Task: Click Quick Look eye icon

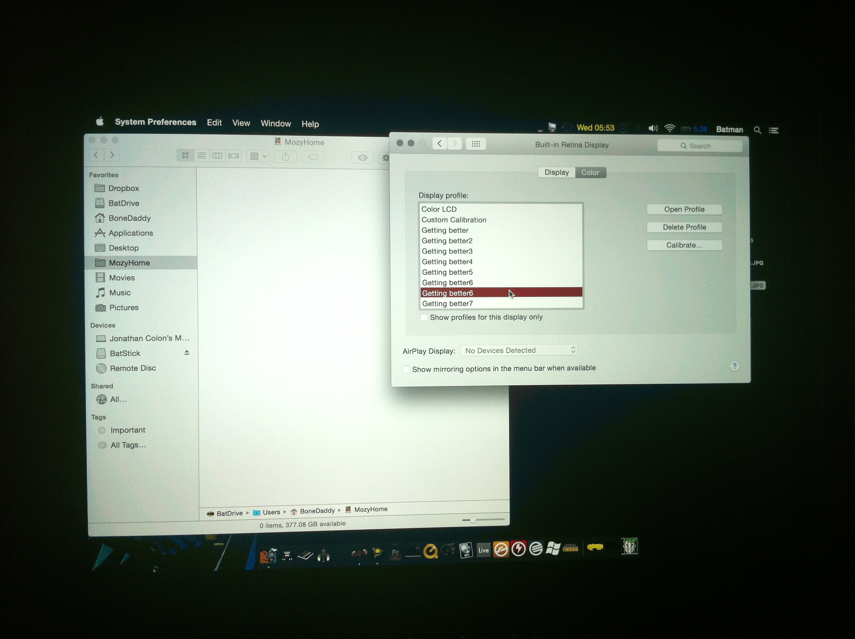Action: (362, 157)
